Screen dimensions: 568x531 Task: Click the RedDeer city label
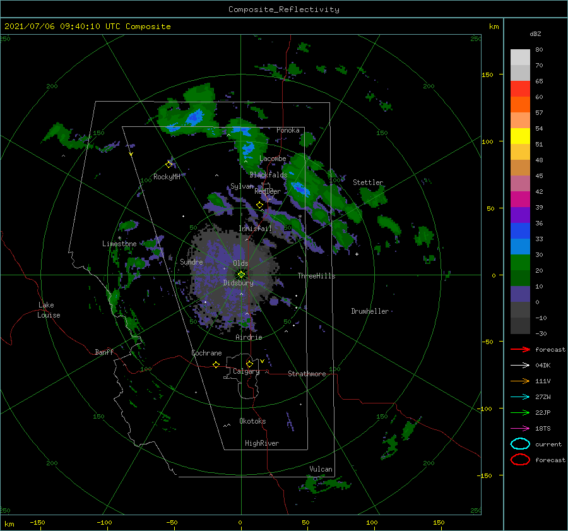tap(268, 191)
